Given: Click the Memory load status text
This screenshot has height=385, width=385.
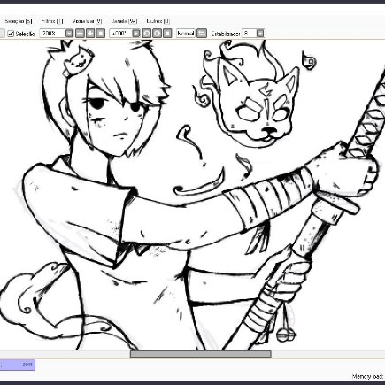Looking at the screenshot, I should [x=368, y=377].
